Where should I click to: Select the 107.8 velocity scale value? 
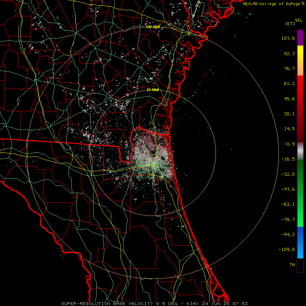(x=288, y=38)
